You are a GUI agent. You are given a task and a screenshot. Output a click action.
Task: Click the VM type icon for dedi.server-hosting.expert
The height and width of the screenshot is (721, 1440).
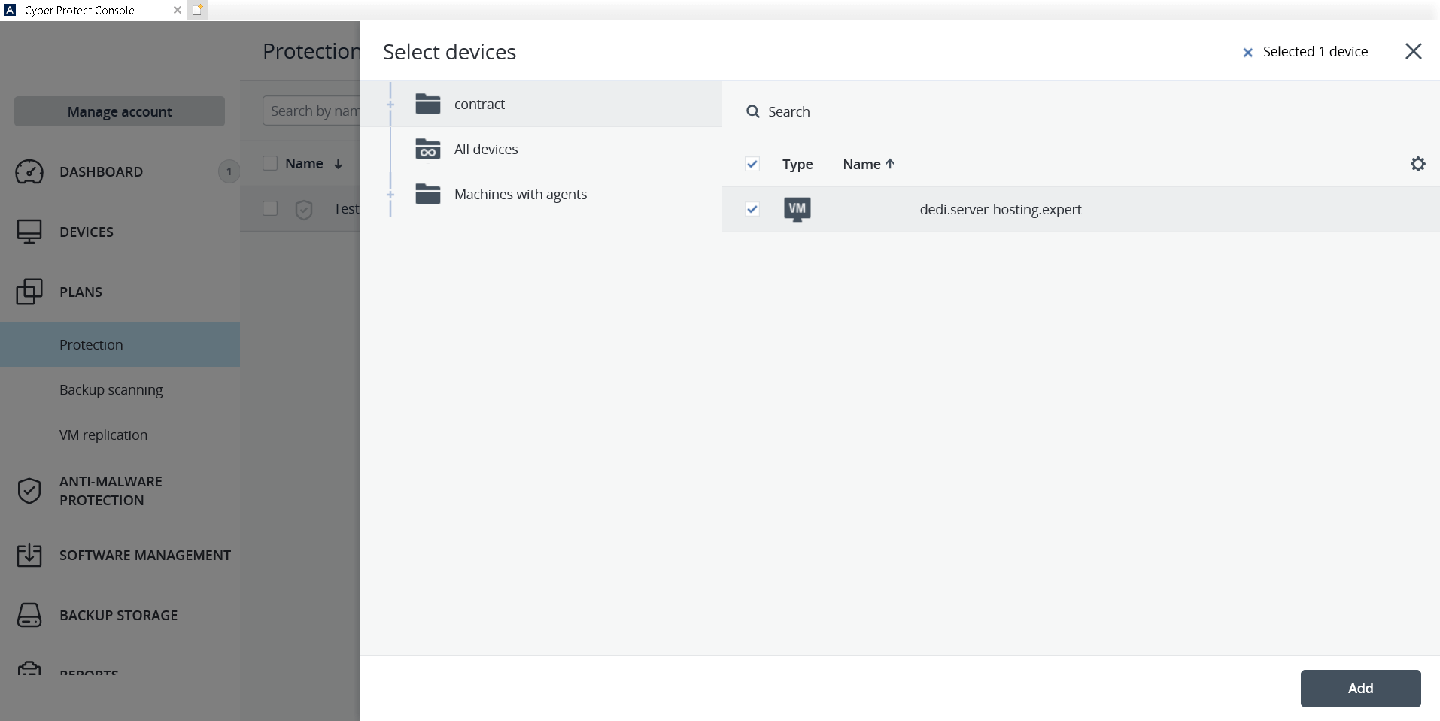coord(797,209)
